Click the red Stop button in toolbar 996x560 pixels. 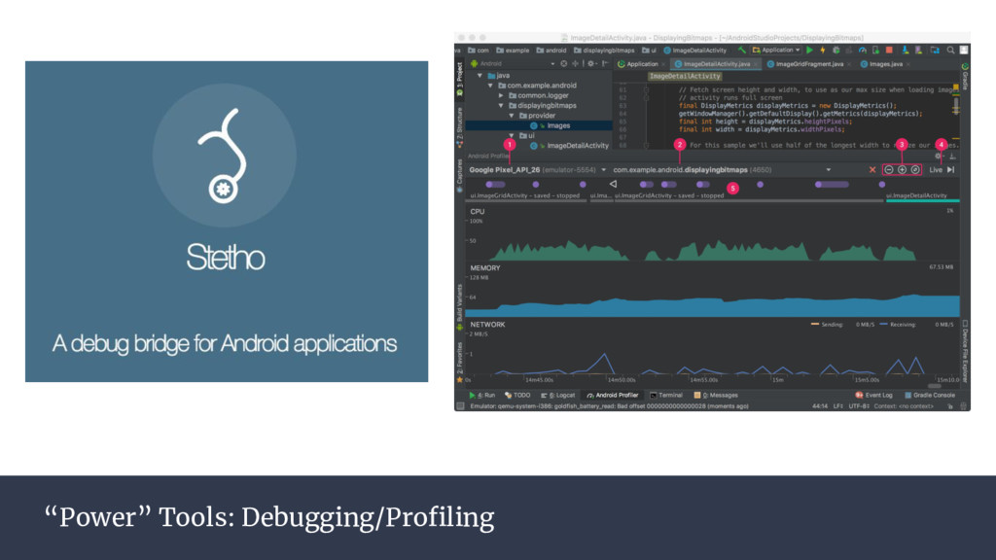889,51
